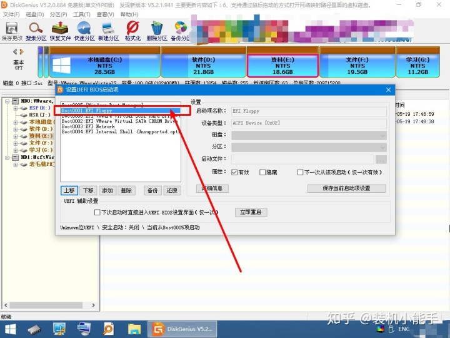The height and width of the screenshot is (338, 450).
Task: Click the memory chip taskbar icon
Action: [x=34, y=329]
